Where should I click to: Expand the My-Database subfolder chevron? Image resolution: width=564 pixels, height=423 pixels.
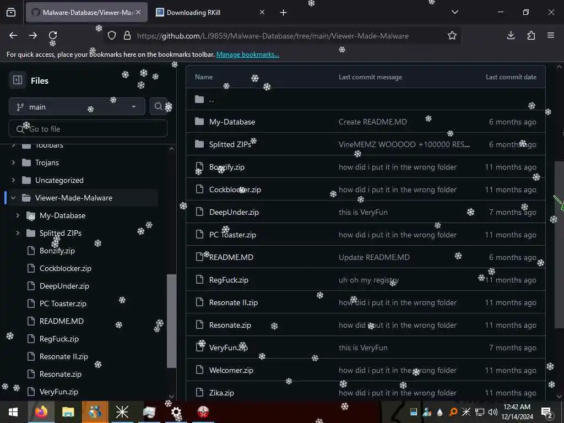coord(18,215)
